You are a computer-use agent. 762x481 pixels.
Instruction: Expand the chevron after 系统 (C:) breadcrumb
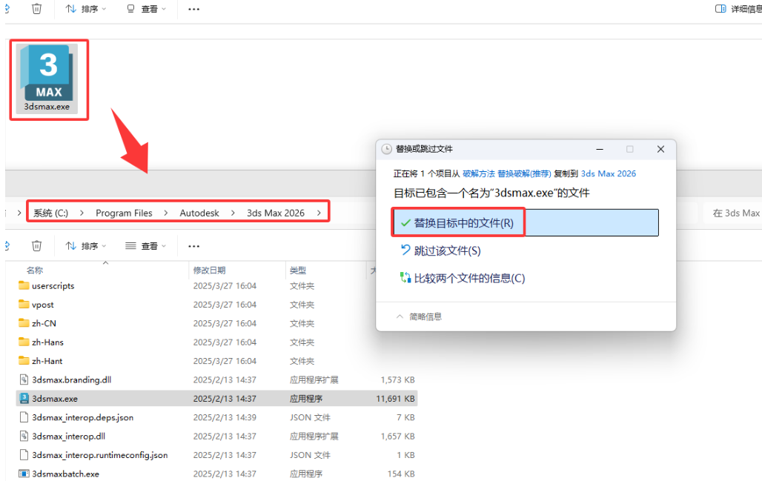(x=82, y=213)
